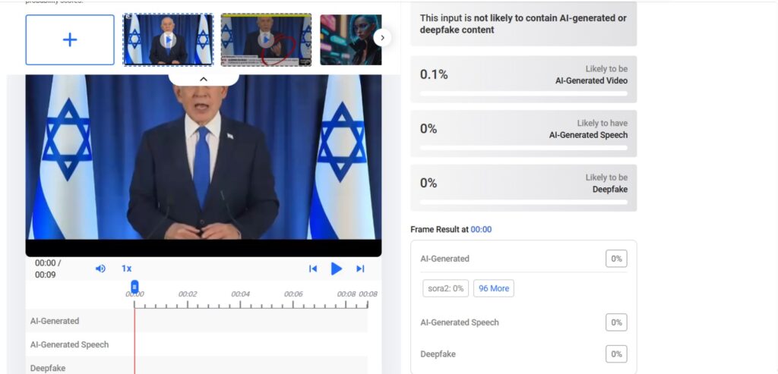Play the first flag speech thumbnail
This screenshot has height=374, width=778.
[168, 39]
